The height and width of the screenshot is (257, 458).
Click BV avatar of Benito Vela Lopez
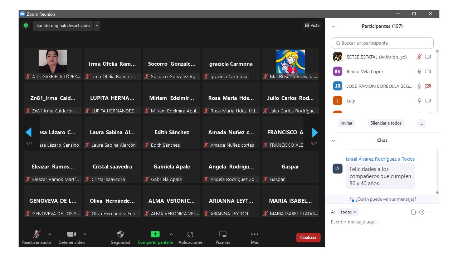coord(337,71)
